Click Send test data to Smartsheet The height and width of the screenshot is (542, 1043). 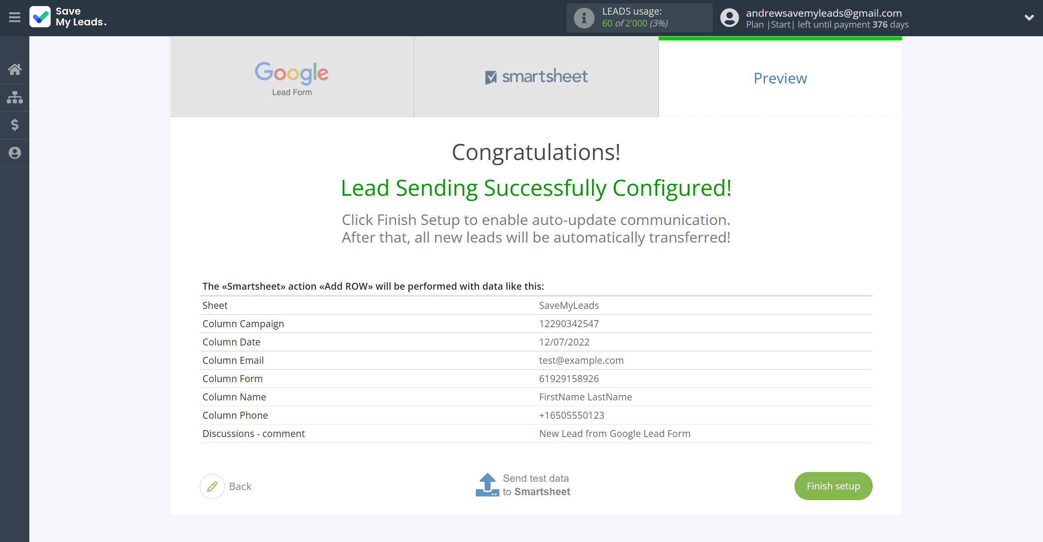[536, 485]
